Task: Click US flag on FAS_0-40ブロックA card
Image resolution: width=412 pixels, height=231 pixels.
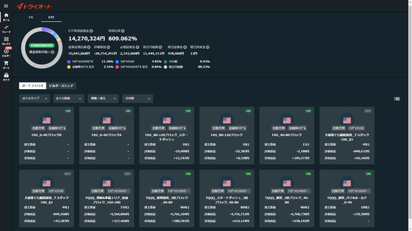Action: 107,120
